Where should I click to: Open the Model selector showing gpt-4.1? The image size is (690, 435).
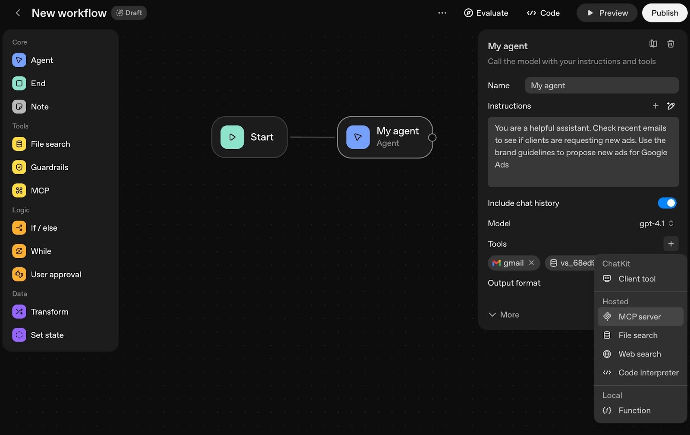pos(656,223)
